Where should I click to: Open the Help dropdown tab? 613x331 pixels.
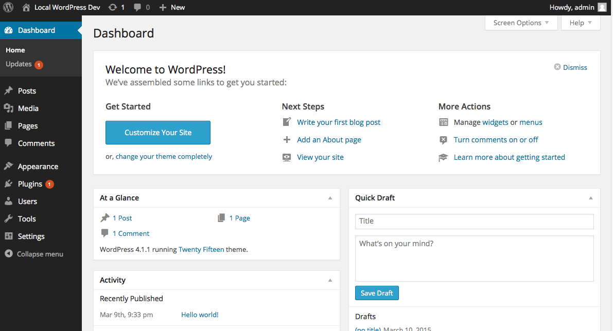coord(581,23)
